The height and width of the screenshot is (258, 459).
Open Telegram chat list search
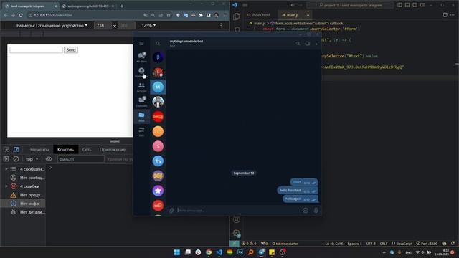click(158, 43)
